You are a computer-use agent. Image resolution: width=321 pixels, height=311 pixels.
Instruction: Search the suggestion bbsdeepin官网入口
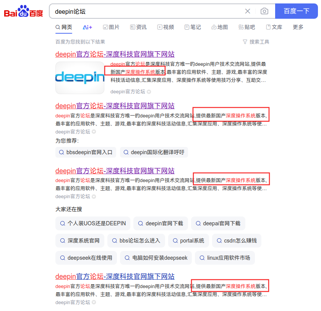pyautogui.click(x=86, y=152)
